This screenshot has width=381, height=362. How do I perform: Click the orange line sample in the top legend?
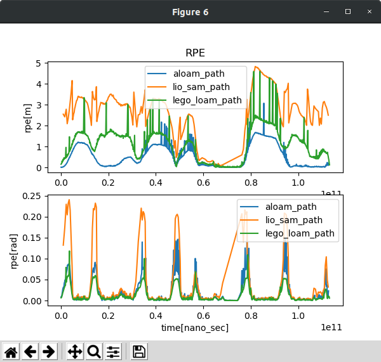point(157,87)
